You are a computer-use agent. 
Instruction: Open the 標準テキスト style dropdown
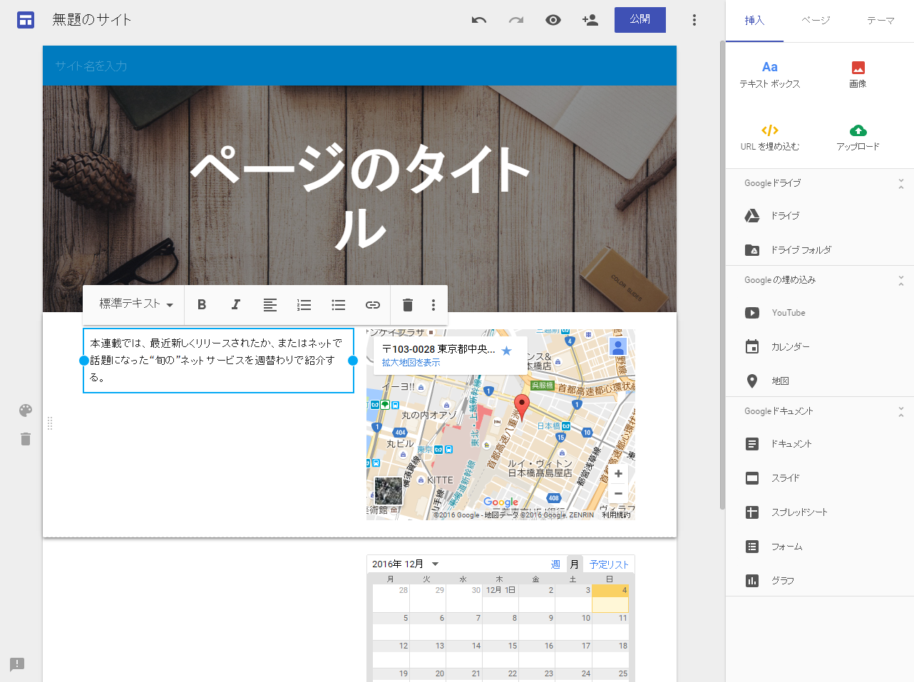click(x=133, y=304)
